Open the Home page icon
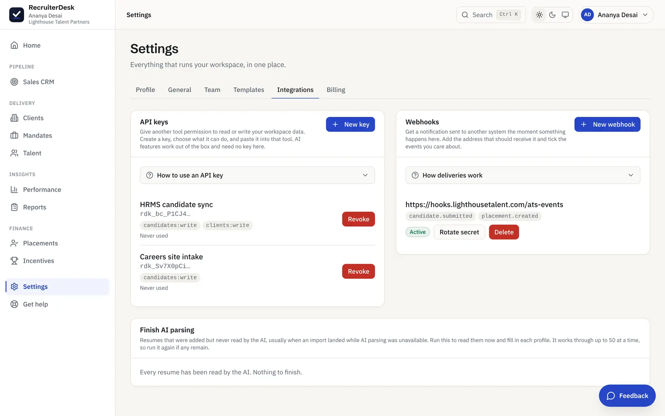The height and width of the screenshot is (416, 665). point(14,45)
